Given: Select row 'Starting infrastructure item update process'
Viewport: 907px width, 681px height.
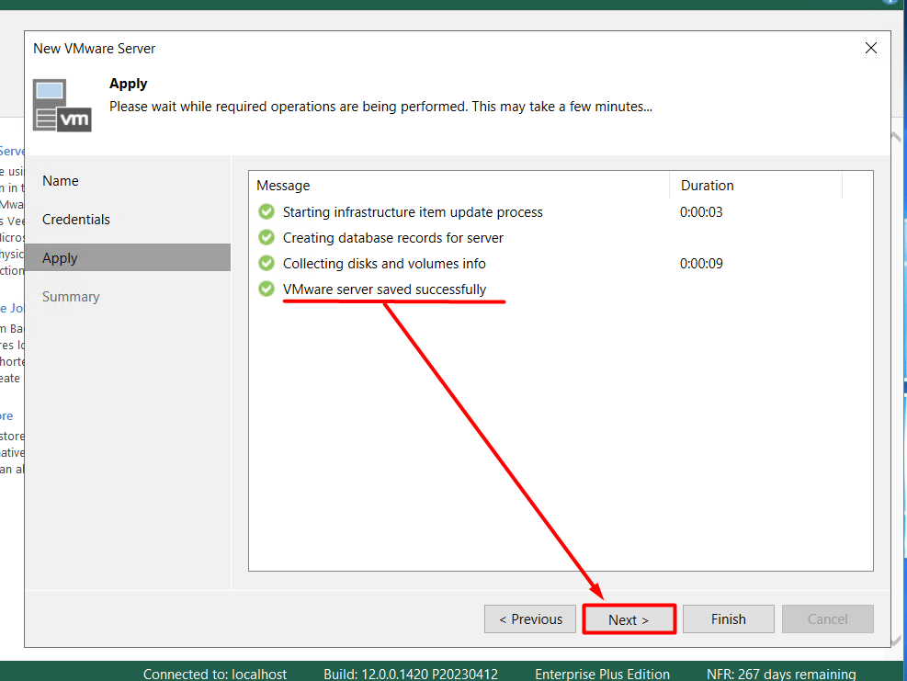Looking at the screenshot, I should pyautogui.click(x=561, y=211).
